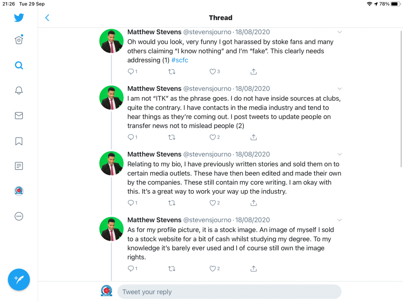Image resolution: width=403 pixels, height=302 pixels.
Task: Compose a new tweet with feather button
Action: tap(19, 279)
